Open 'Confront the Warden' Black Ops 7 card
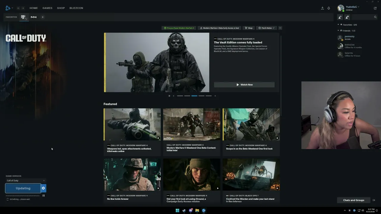Viewport: 381px width, 214px height. click(x=251, y=181)
